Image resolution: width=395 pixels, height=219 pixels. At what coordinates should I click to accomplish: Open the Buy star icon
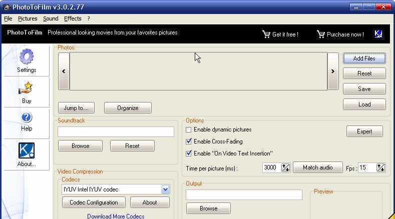coord(26,88)
